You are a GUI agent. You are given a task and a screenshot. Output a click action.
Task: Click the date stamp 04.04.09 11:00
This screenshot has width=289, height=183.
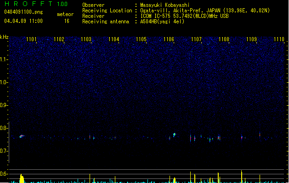point(23,21)
